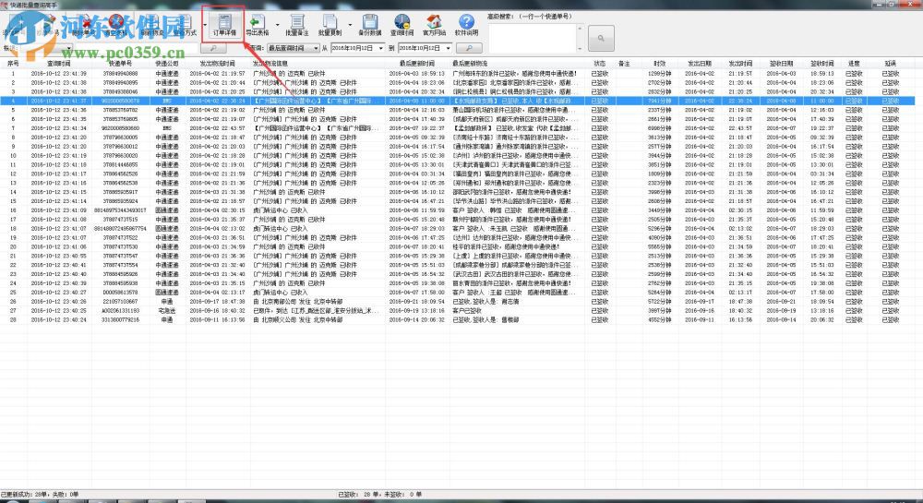This screenshot has height=503, width=923.
Task: Sort by the 最后更新时间 column header
Action: coord(417,64)
